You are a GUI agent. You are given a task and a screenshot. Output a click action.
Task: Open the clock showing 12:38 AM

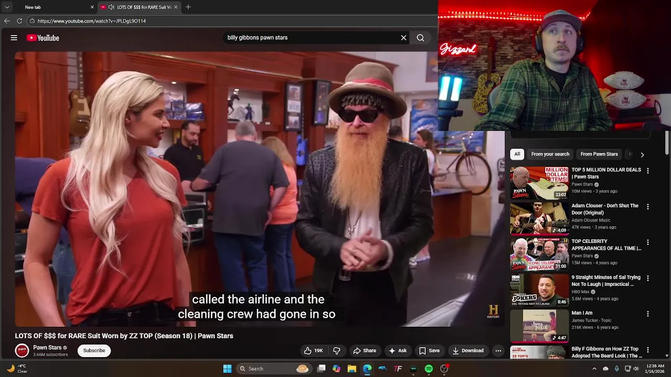point(655,369)
